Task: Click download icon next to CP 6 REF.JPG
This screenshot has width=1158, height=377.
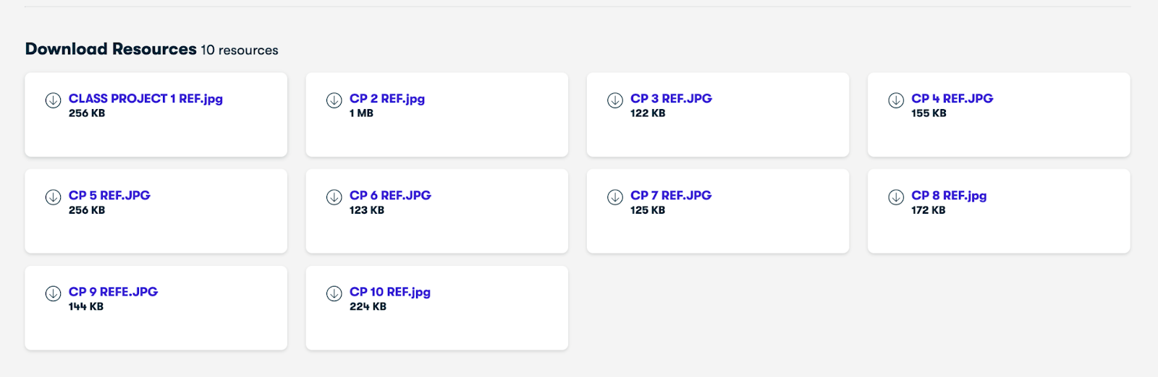Action: point(334,197)
